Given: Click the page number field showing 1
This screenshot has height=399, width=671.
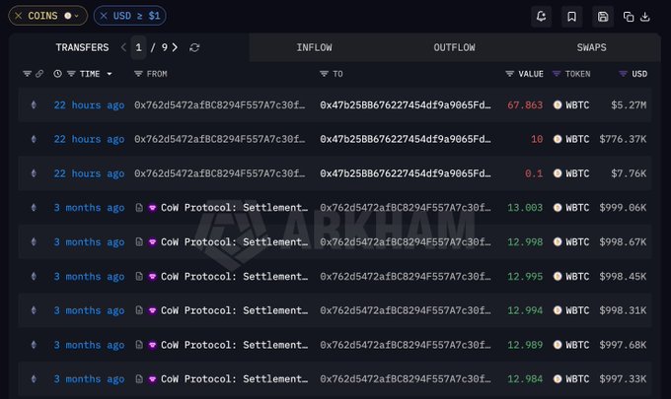Looking at the screenshot, I should pyautogui.click(x=138, y=47).
